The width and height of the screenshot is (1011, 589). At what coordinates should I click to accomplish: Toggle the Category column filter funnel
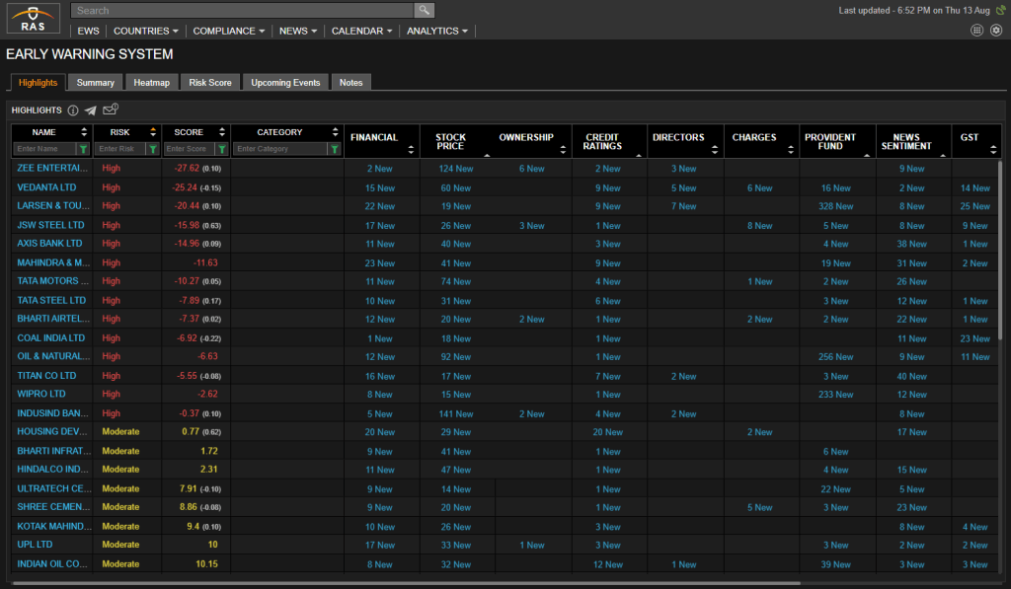pos(335,149)
